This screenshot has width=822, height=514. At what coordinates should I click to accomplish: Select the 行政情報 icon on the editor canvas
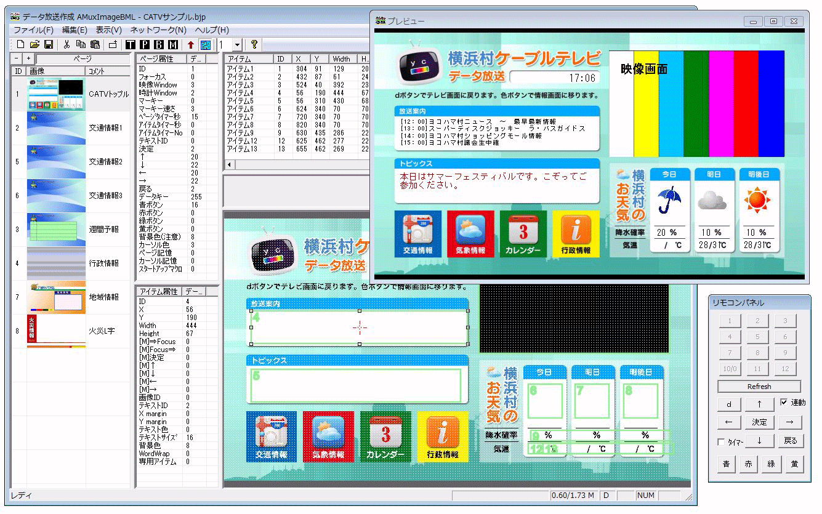pyautogui.click(x=443, y=437)
